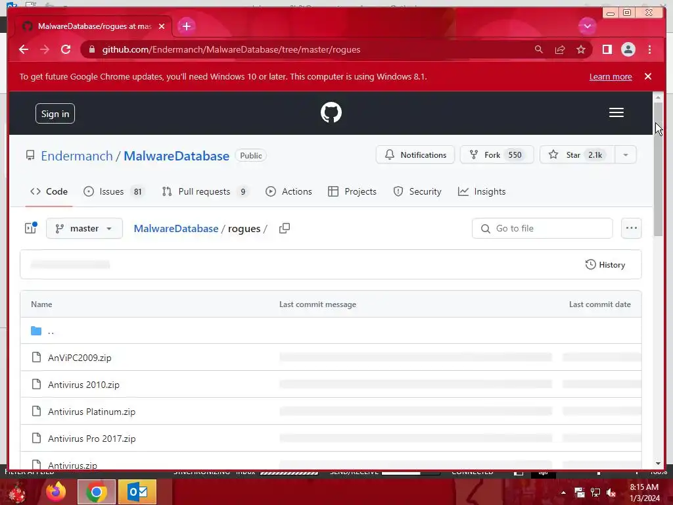
Task: Go back with the browser back arrow
Action: click(24, 49)
